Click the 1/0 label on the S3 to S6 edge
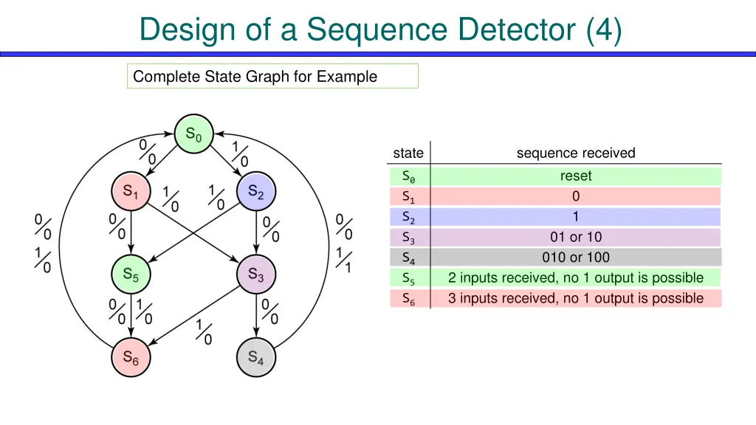Viewport: 756px width, 425px height. pos(204,333)
